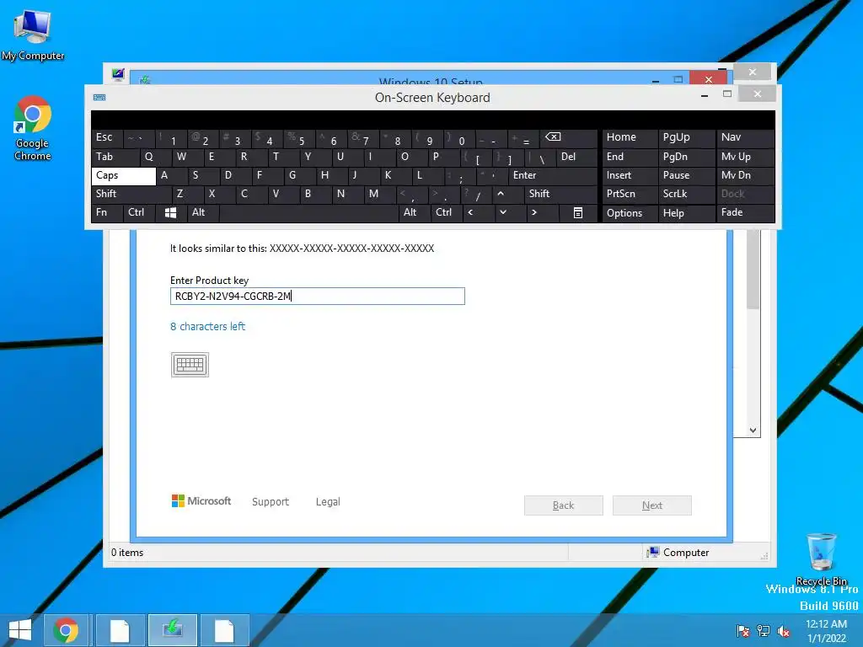863x647 pixels.
Task: Click the Windows logo key on the keyboard
Action: (170, 212)
